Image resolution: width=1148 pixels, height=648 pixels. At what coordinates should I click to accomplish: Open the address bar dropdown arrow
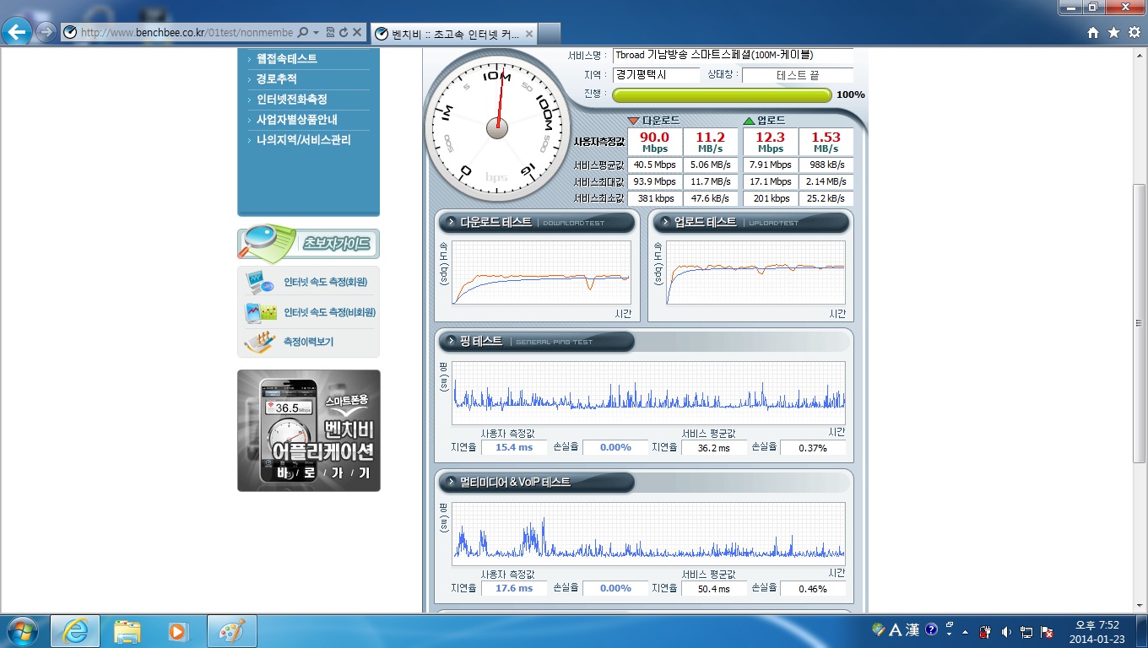coord(316,33)
